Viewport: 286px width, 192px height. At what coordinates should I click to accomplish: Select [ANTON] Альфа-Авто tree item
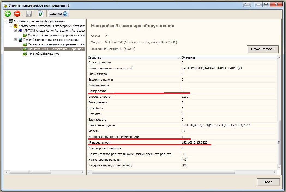pos(54,31)
